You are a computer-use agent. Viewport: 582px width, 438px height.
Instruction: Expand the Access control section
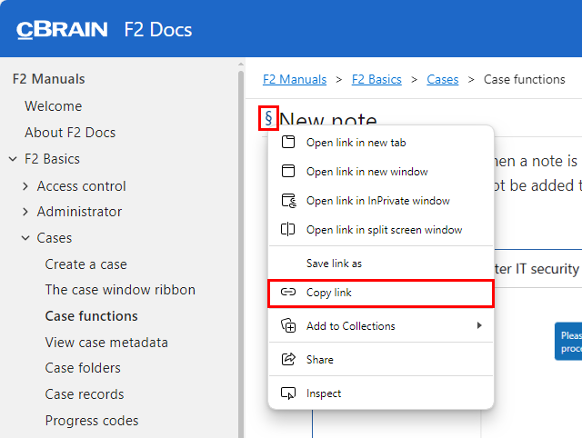[25, 186]
